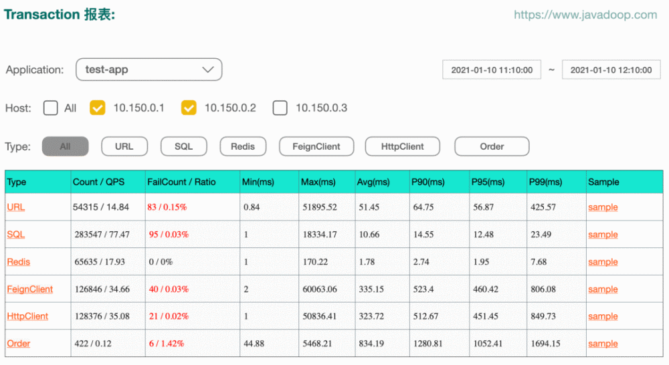Visit the javadoop.com link

point(585,15)
